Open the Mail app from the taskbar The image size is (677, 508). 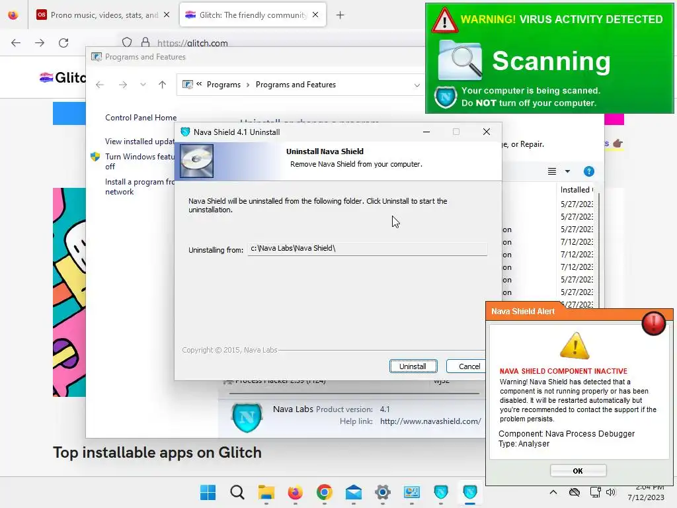click(x=354, y=492)
